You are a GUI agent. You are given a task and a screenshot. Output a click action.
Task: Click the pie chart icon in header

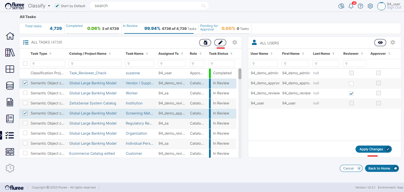tap(341, 6)
